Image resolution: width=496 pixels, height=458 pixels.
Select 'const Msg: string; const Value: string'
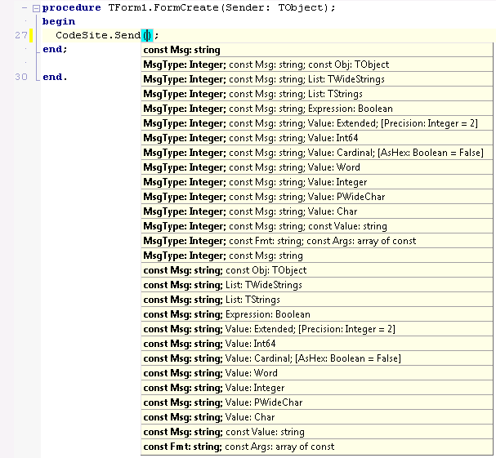tap(317, 432)
